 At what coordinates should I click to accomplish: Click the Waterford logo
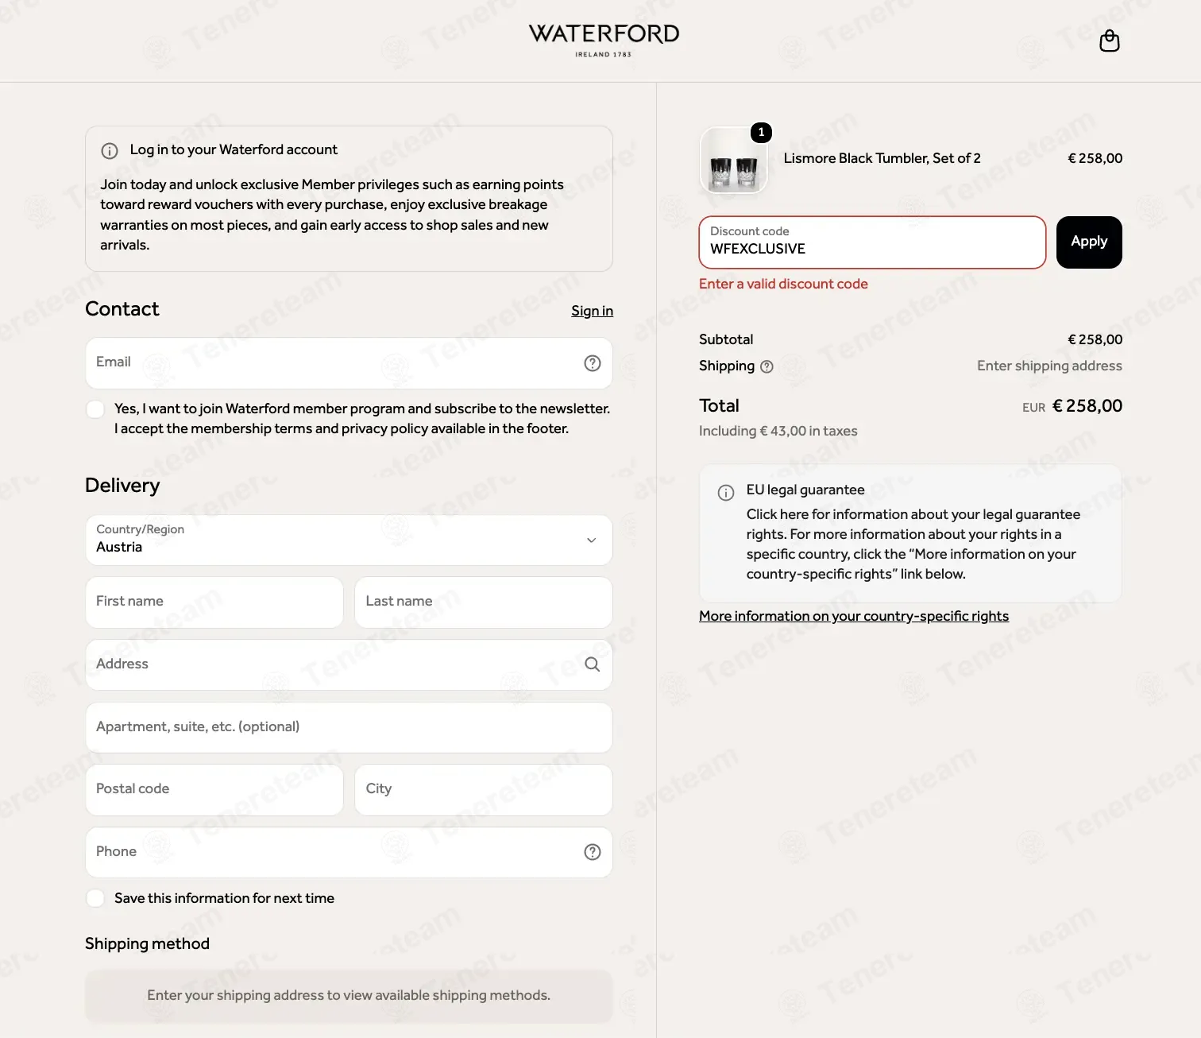tap(604, 40)
